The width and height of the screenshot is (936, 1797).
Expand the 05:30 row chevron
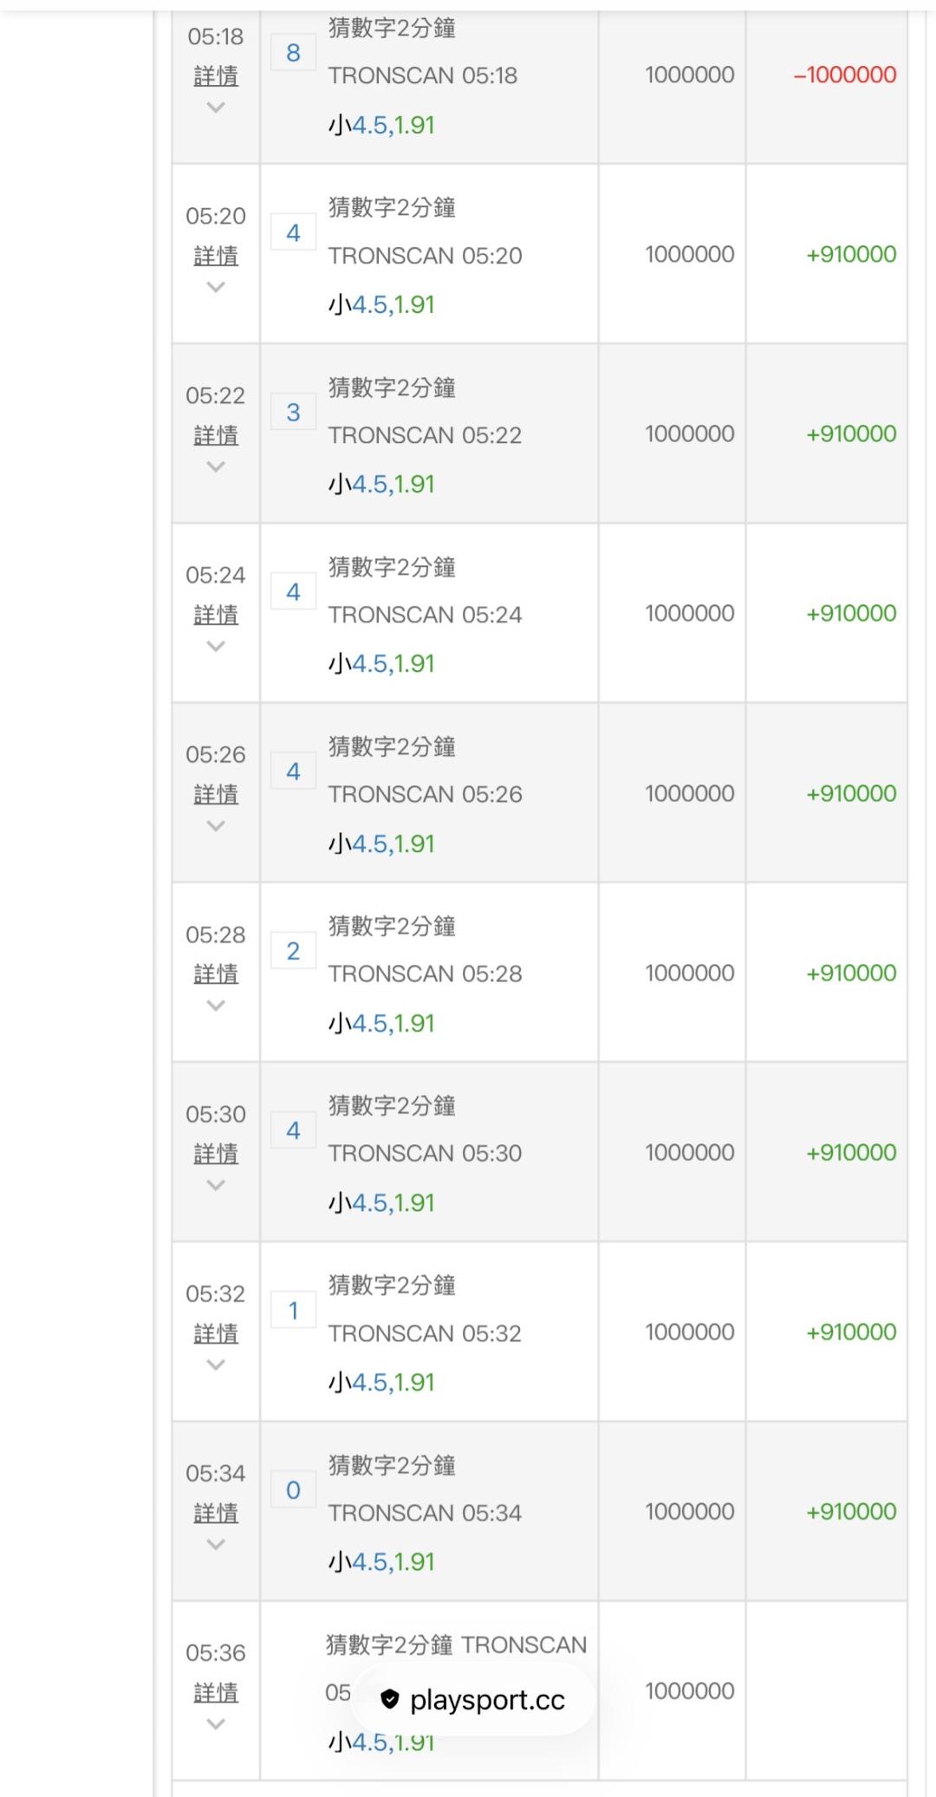point(216,1185)
